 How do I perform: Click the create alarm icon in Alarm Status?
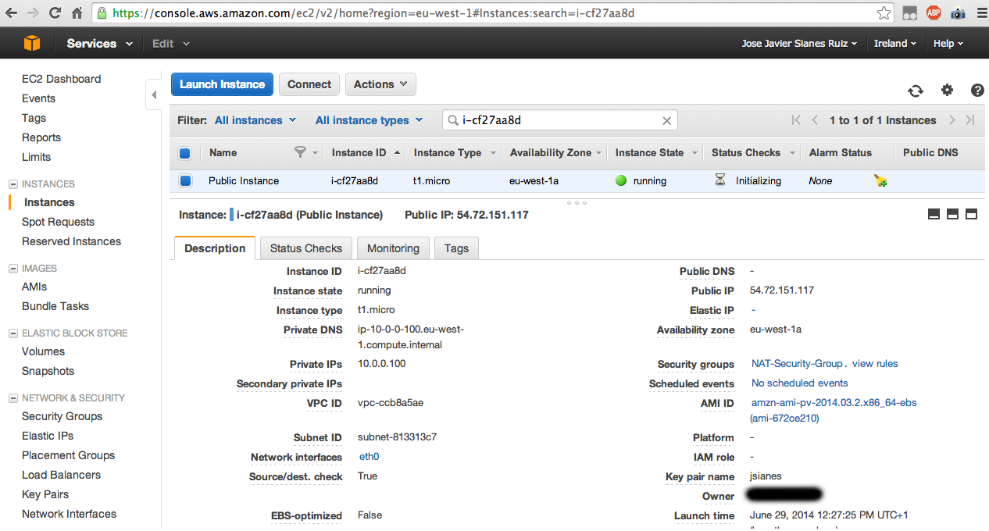880,181
